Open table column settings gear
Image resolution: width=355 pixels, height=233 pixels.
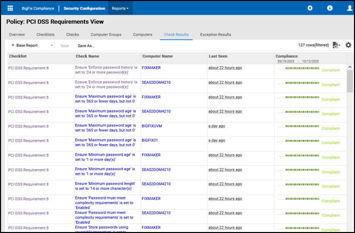348,45
